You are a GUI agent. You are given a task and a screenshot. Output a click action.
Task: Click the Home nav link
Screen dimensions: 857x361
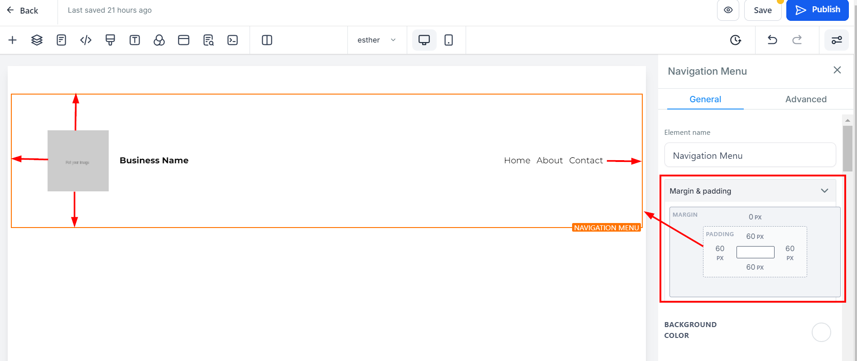pyautogui.click(x=517, y=161)
